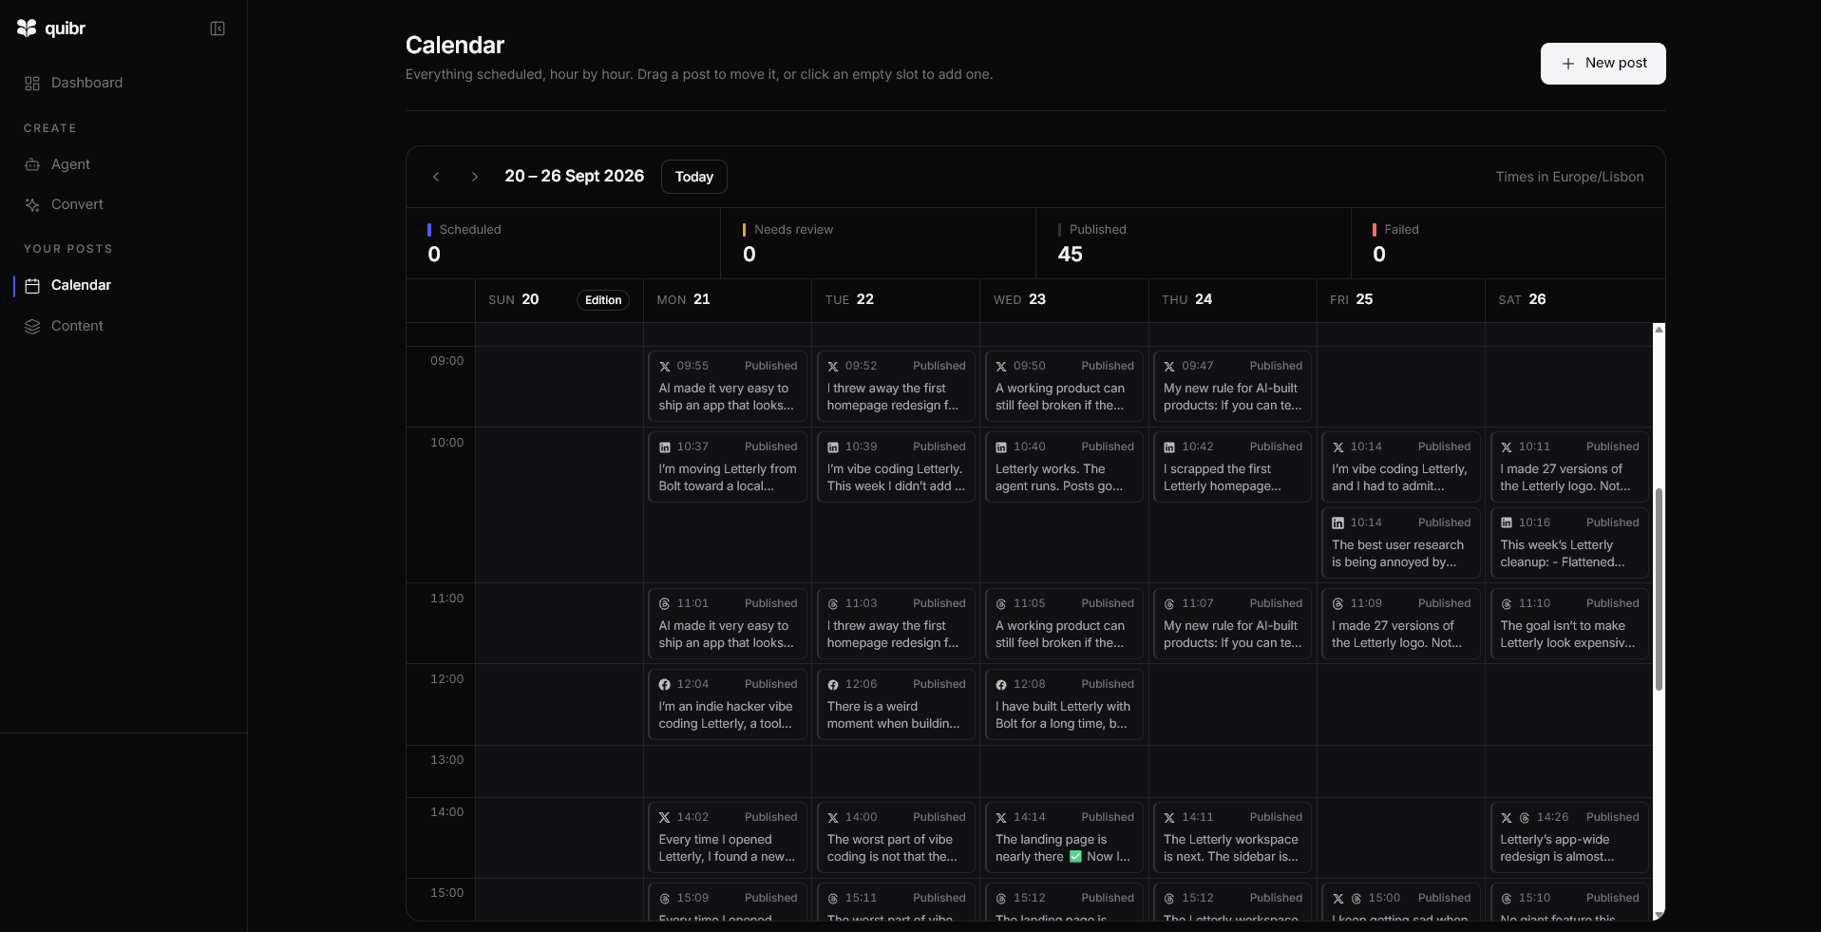Click the Calendar icon in the sidebar
The height and width of the screenshot is (932, 1821).
[x=32, y=286]
